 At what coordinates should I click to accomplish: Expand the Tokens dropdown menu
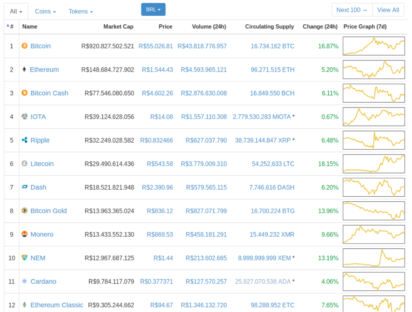(80, 12)
